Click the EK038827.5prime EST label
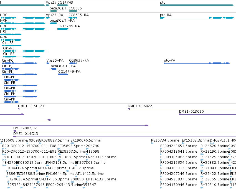236x189 pixels. coord(54,140)
